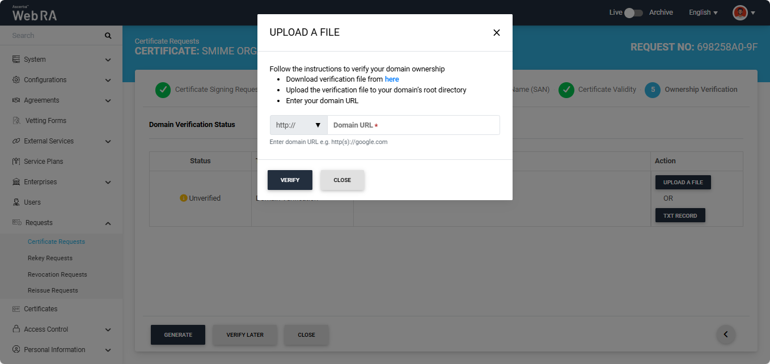Open the http:// protocol dropdown
Screen dimensions: 770x364
tap(298, 125)
